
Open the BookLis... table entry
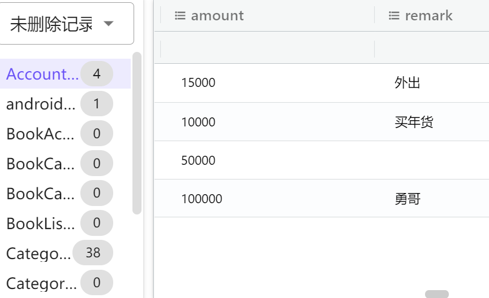click(x=40, y=224)
